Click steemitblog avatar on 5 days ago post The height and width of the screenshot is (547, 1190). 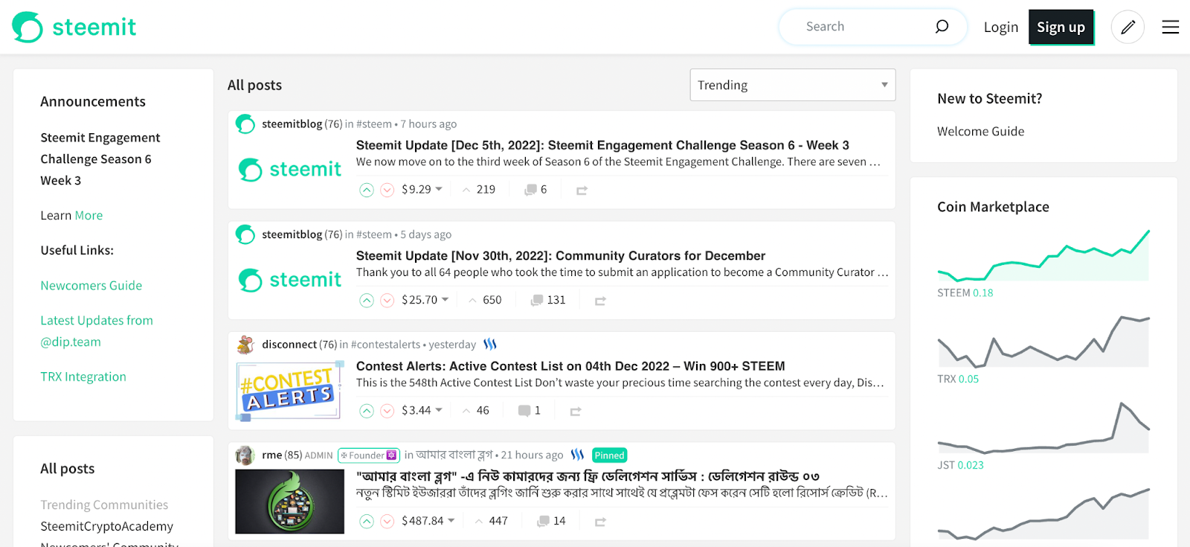(x=245, y=234)
